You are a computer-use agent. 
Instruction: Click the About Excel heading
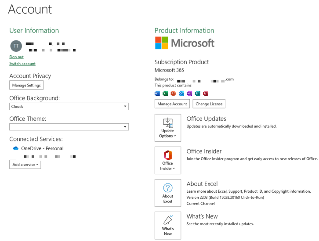pyautogui.click(x=202, y=184)
